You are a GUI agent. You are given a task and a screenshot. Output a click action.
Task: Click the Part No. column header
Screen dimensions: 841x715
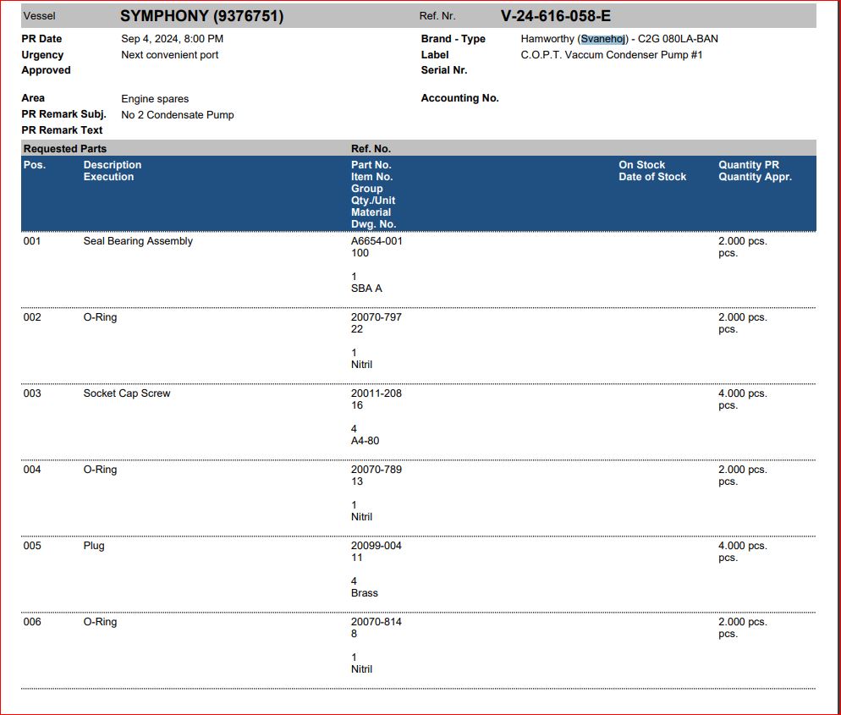pyautogui.click(x=371, y=165)
